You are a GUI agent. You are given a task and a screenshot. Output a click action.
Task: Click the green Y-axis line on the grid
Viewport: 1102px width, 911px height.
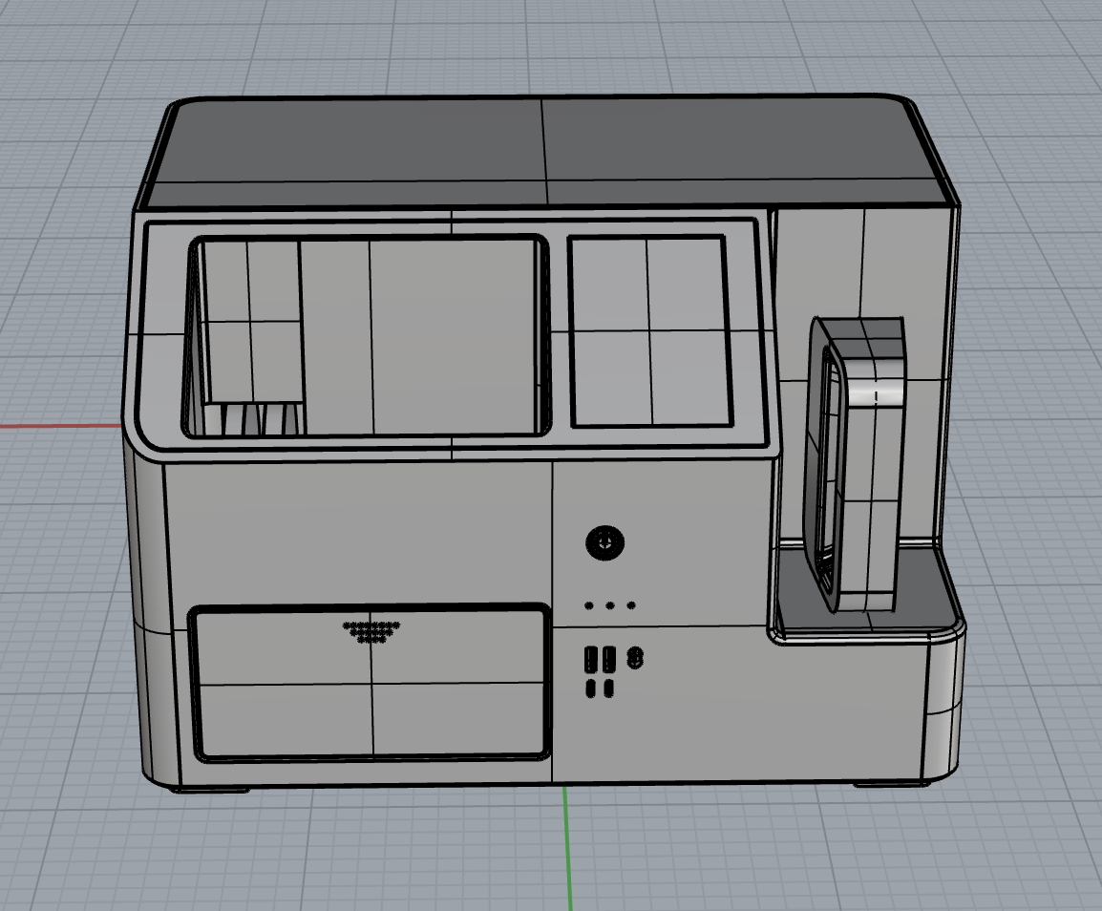[x=566, y=848]
